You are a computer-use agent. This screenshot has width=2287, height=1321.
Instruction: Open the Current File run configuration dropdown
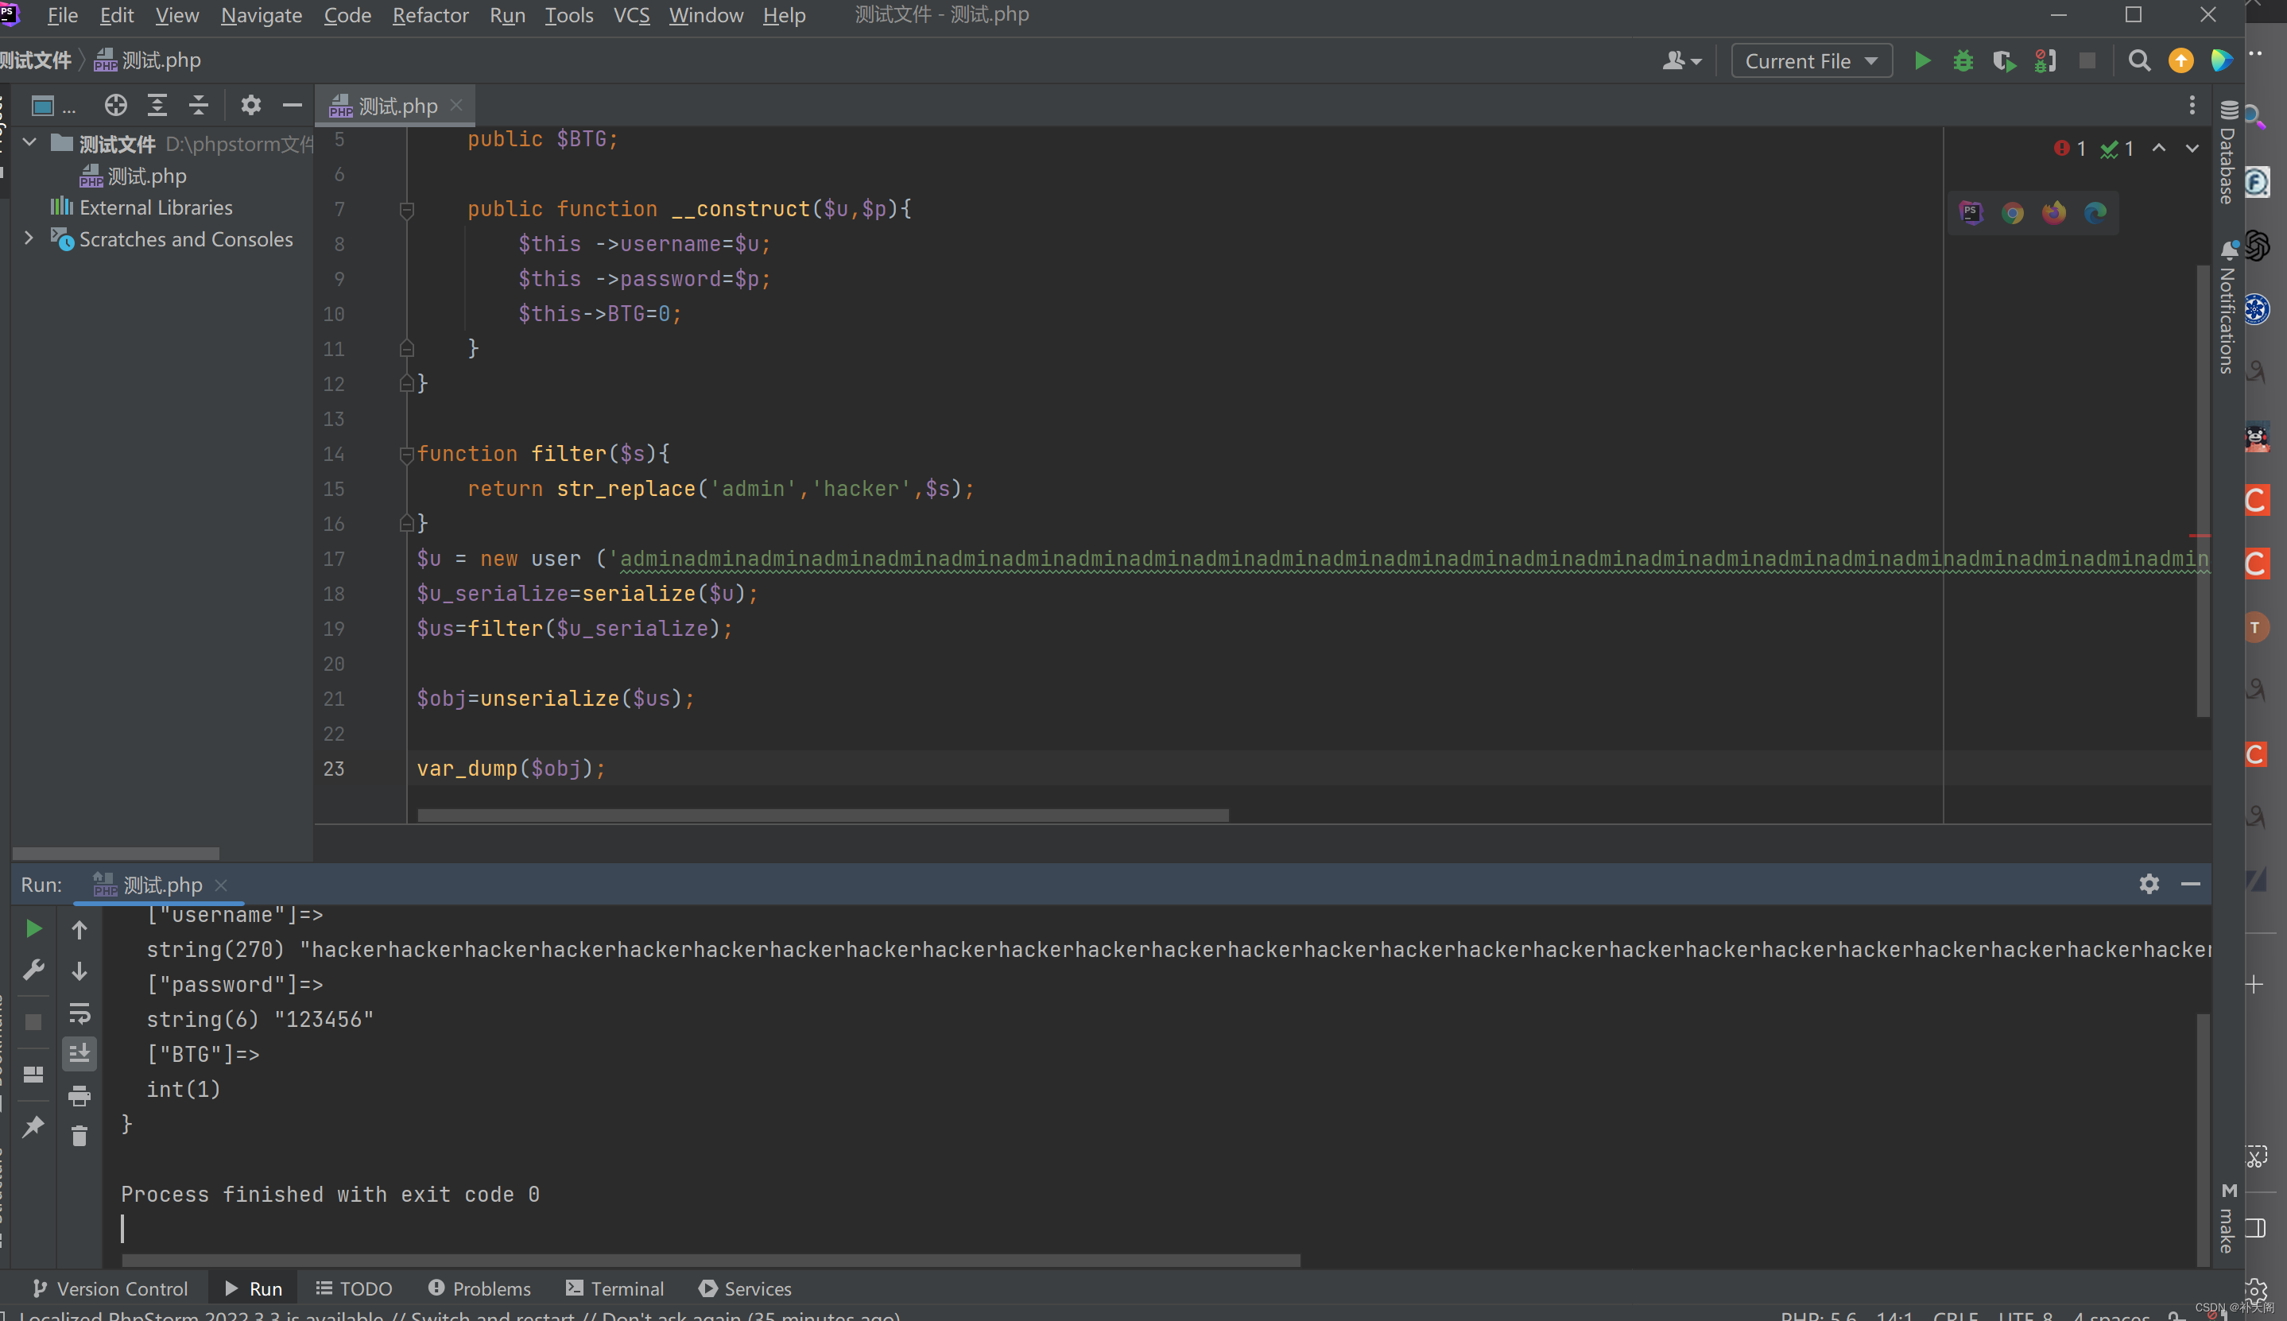click(1811, 60)
